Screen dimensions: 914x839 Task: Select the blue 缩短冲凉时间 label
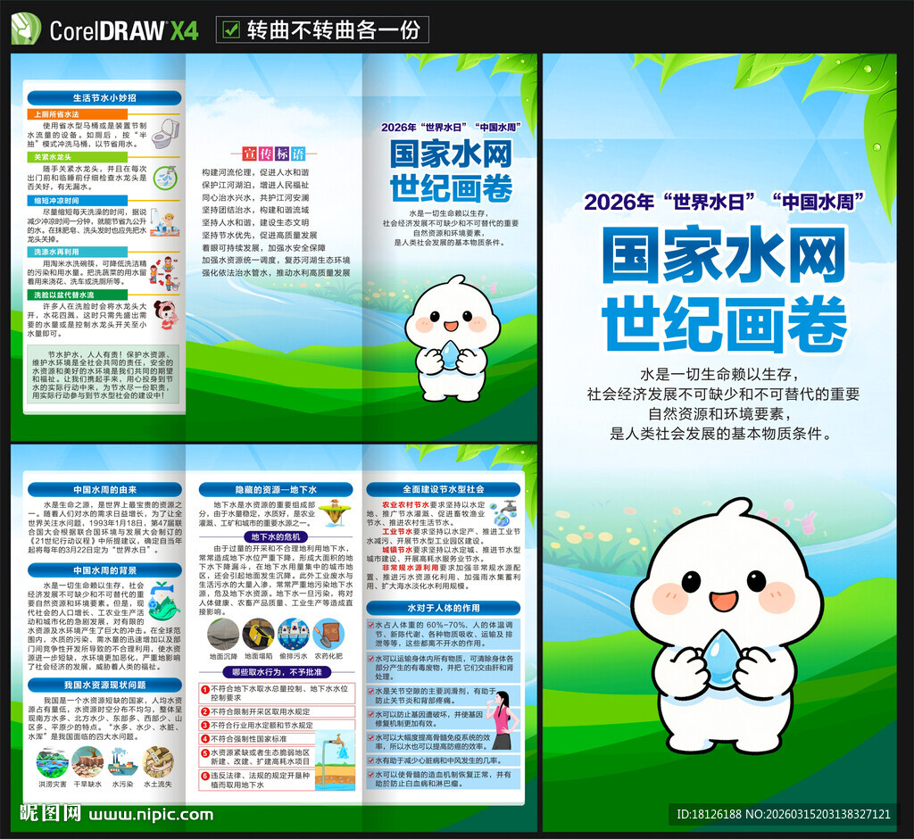coord(77,201)
